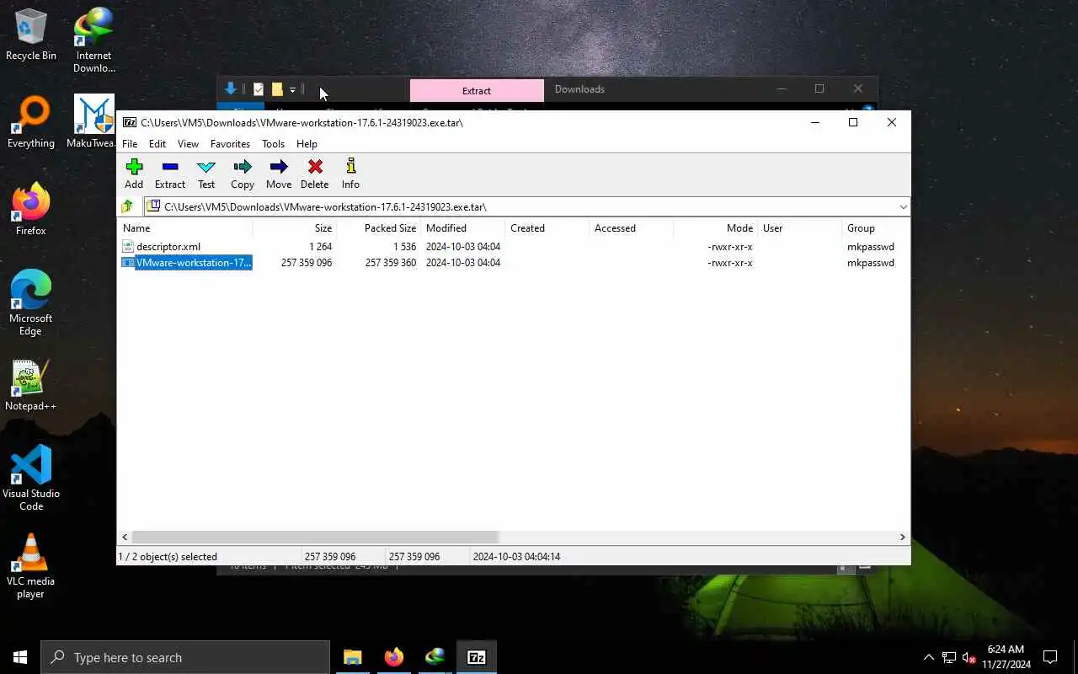Show hidden system tray icons
This screenshot has height=674, width=1078.
tap(928, 657)
